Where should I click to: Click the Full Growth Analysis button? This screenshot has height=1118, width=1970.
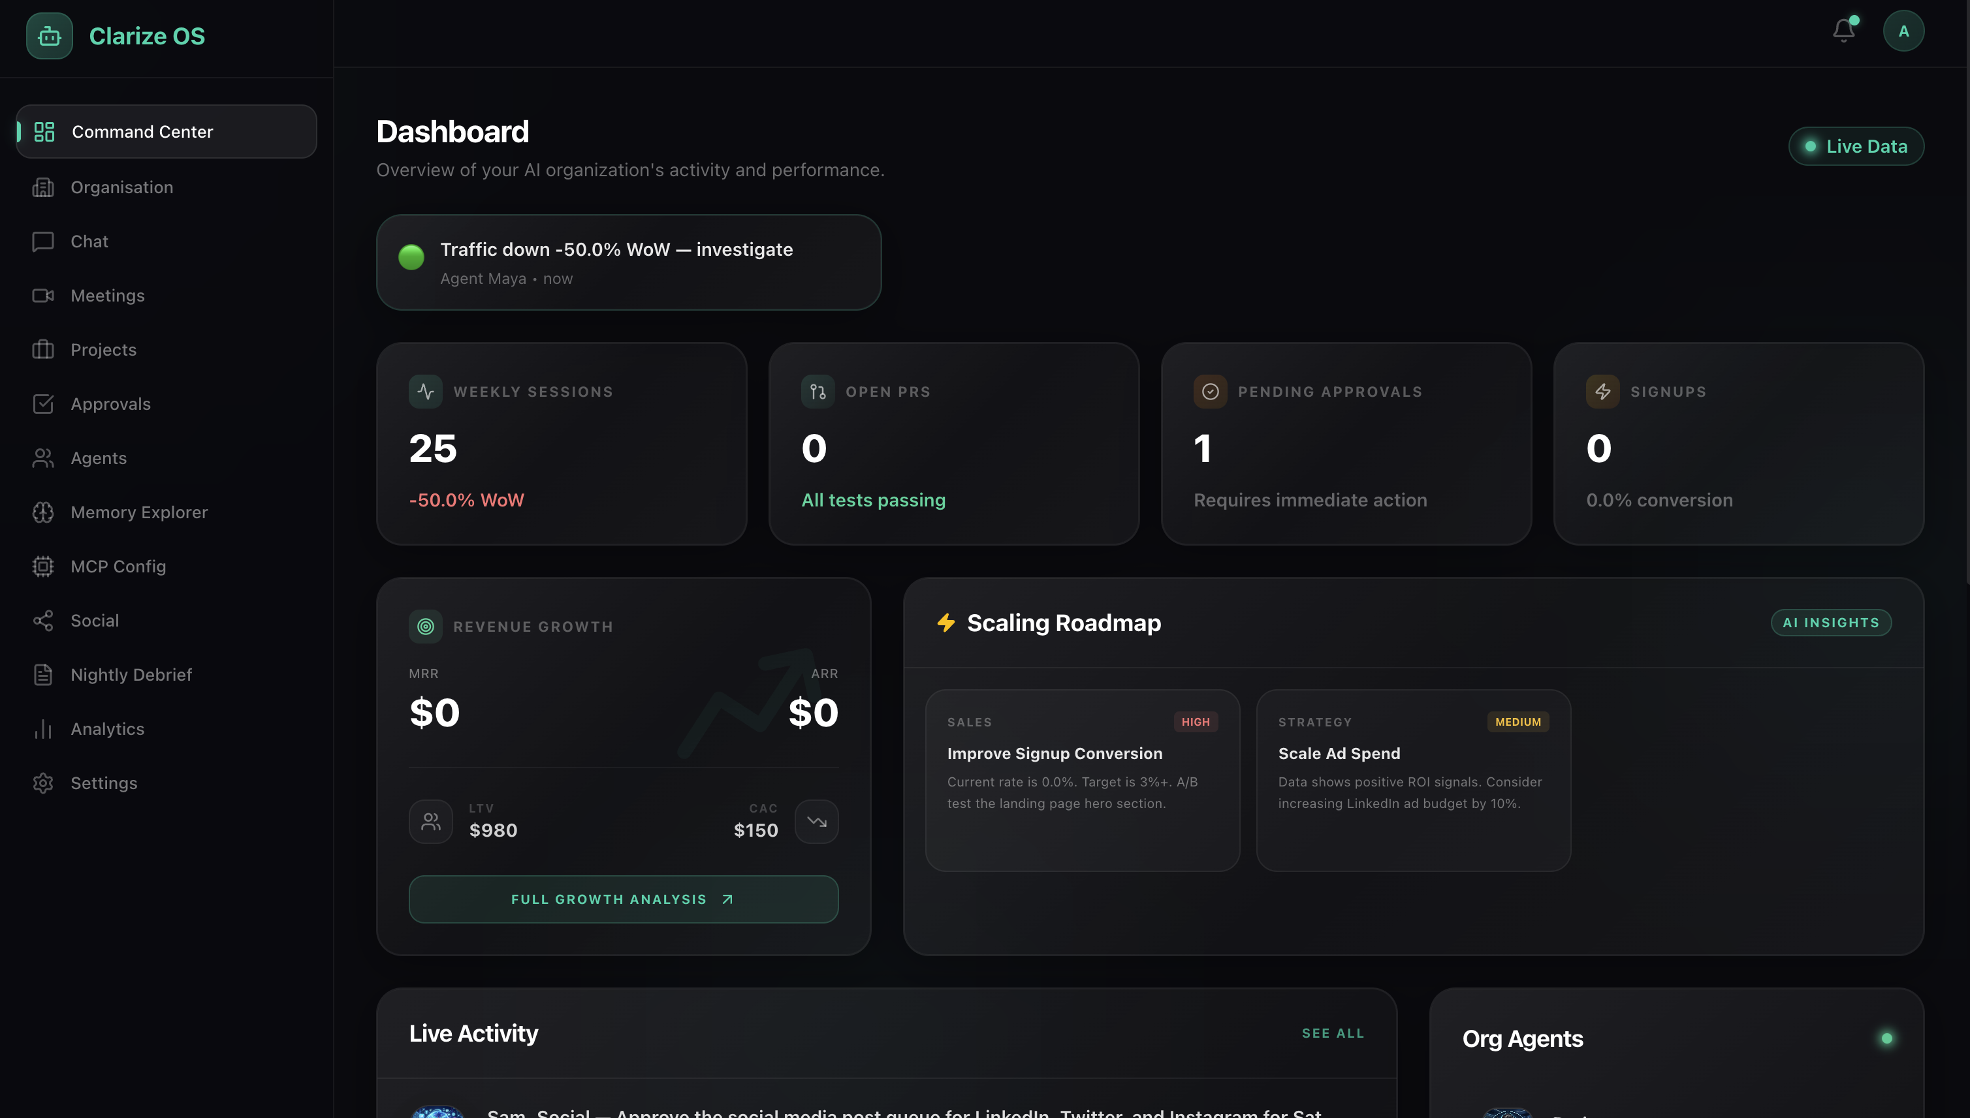[623, 899]
